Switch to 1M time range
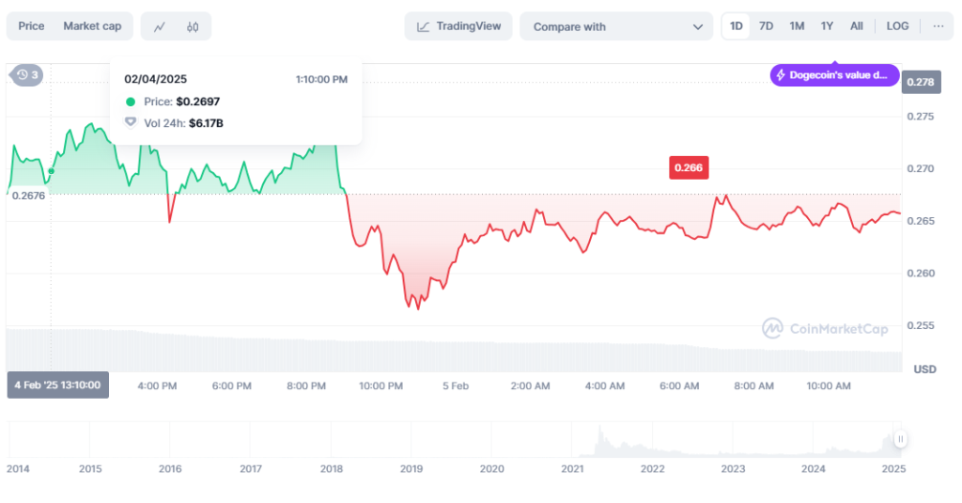 [797, 26]
